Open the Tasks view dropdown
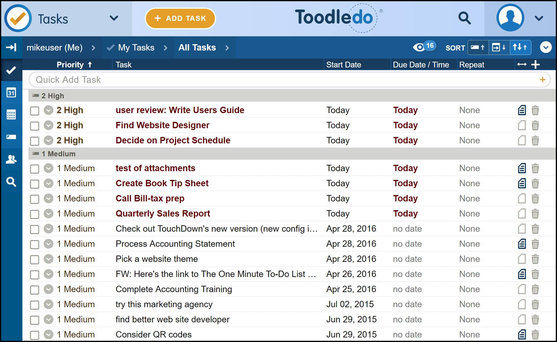This screenshot has width=557, height=342. [114, 18]
